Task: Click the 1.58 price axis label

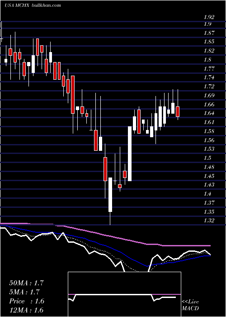Action: pyautogui.click(x=209, y=131)
